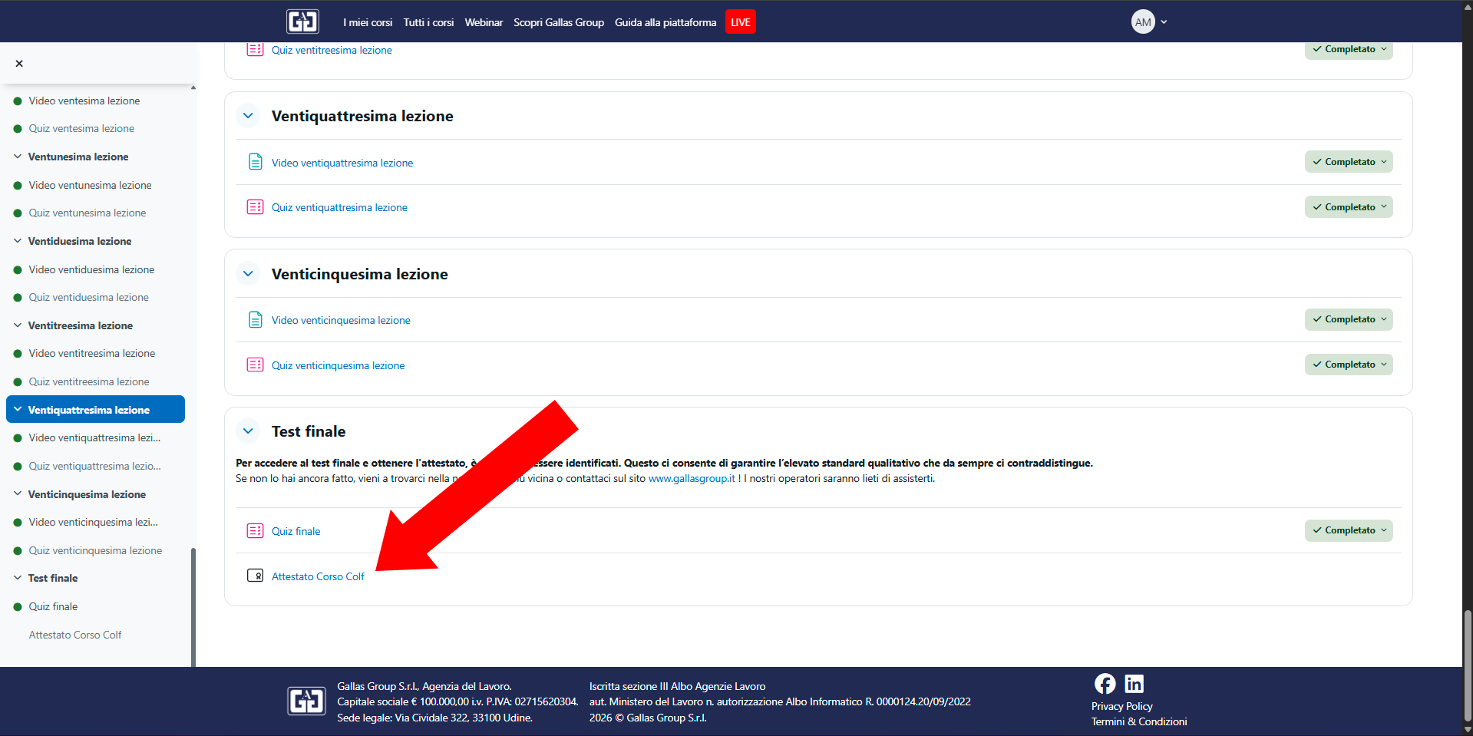Select Quiz finale in the sidebar

click(53, 606)
